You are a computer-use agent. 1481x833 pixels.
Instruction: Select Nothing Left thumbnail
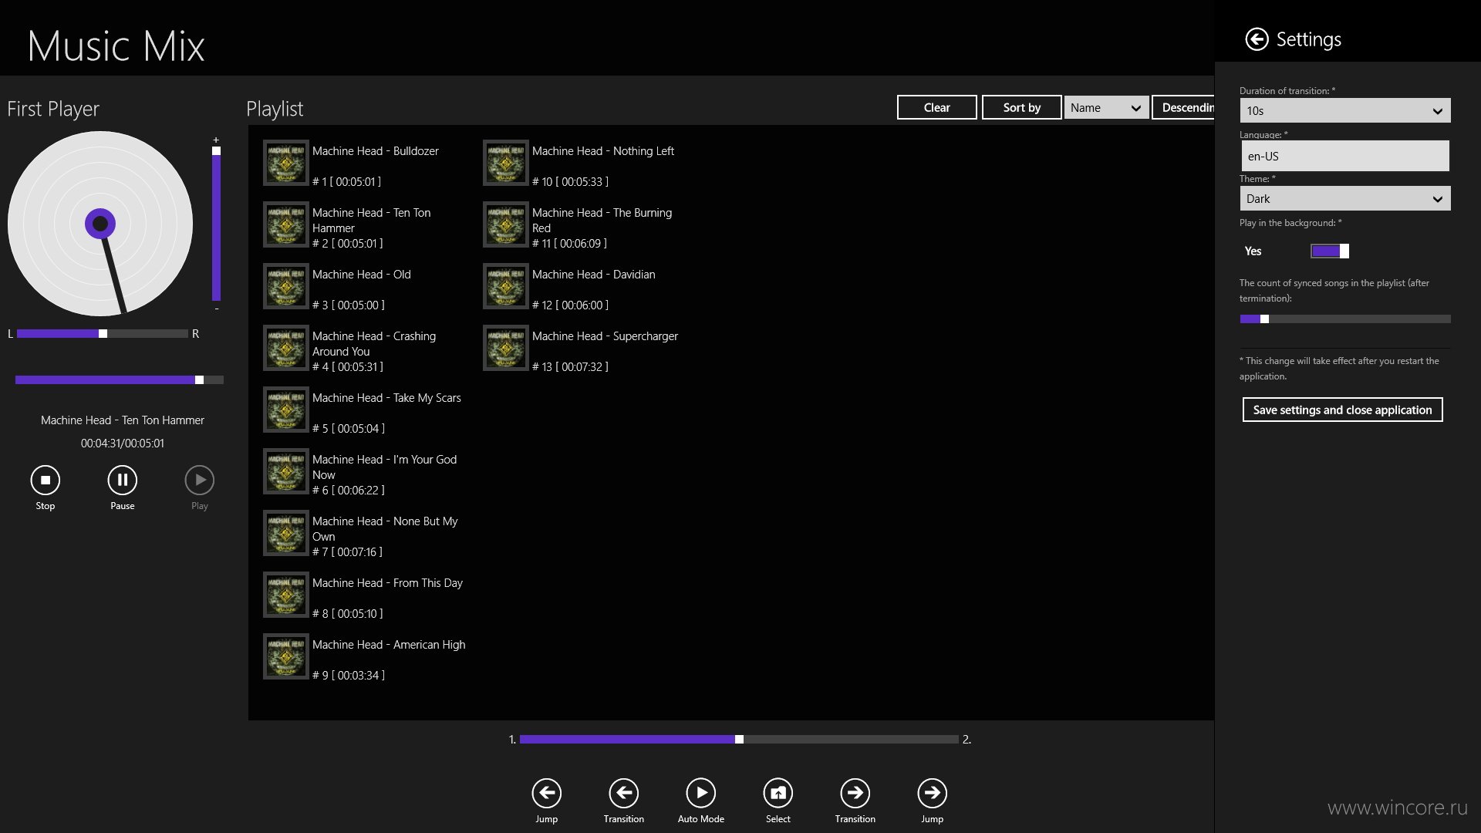tap(506, 163)
